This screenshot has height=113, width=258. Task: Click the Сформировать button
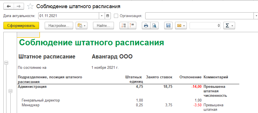pyautogui.click(x=21, y=26)
